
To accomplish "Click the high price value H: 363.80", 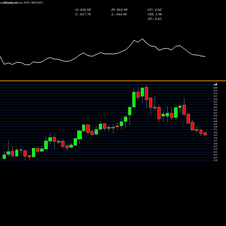I will (119, 10).
